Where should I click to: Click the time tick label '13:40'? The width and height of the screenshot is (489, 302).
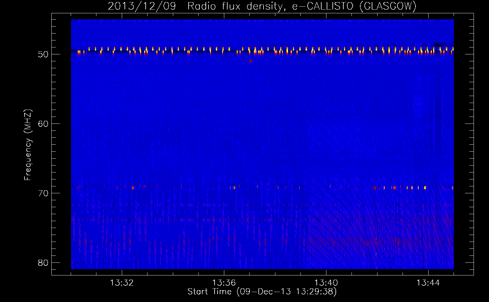(326, 283)
